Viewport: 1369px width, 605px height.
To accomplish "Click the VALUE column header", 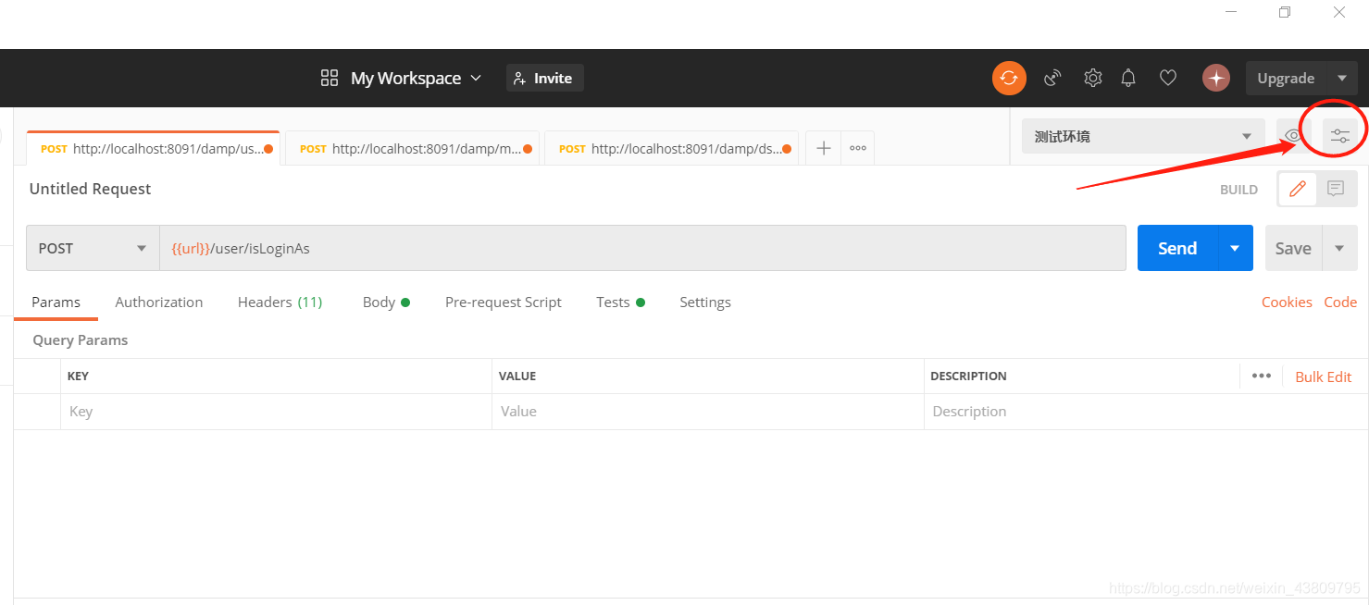I will [x=517, y=377].
